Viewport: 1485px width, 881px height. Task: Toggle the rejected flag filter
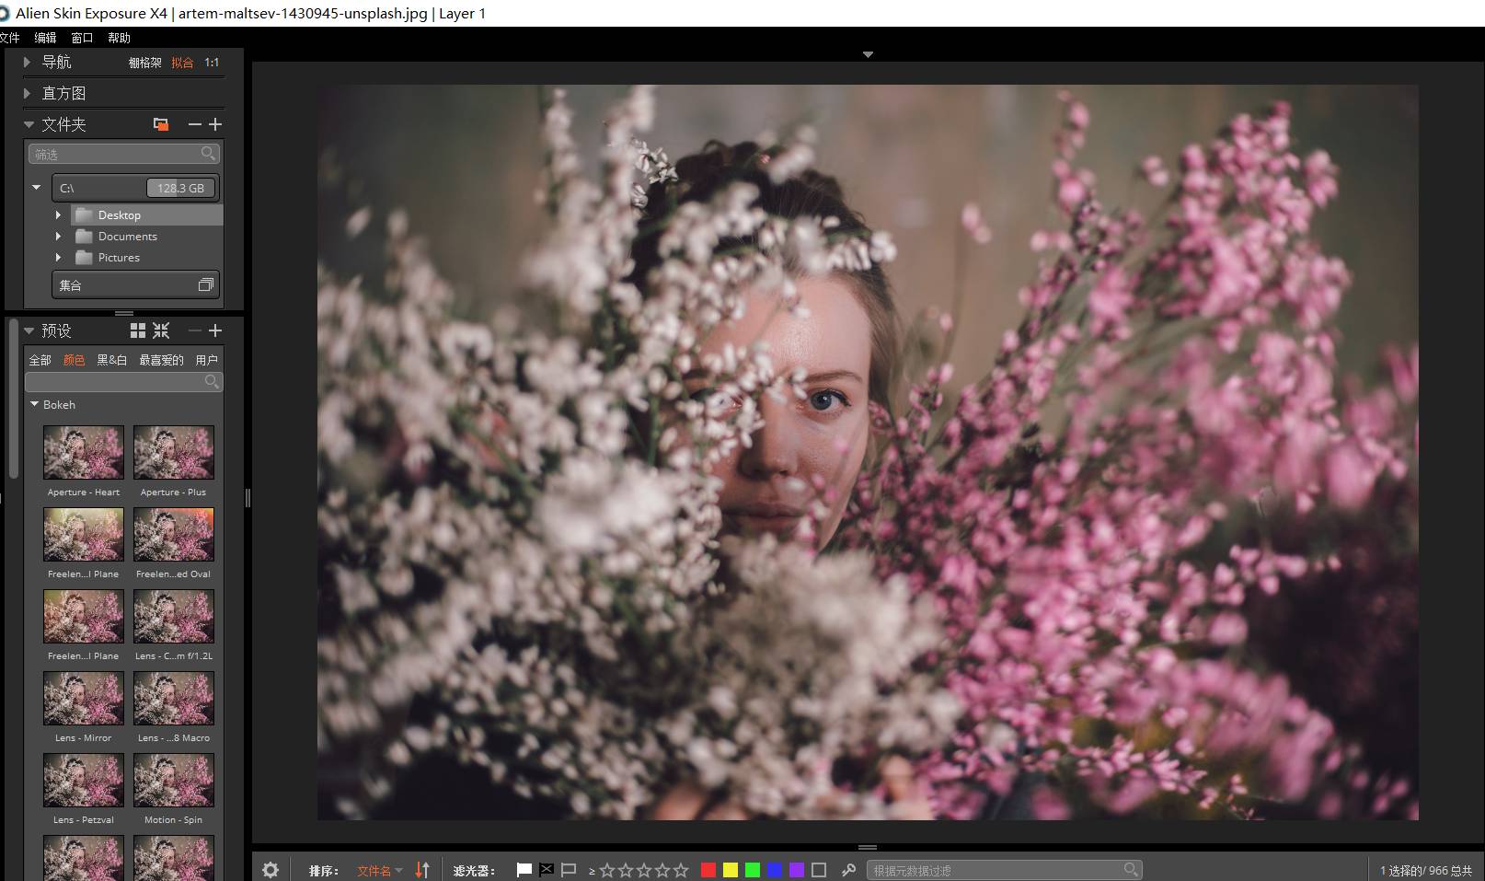tap(547, 870)
